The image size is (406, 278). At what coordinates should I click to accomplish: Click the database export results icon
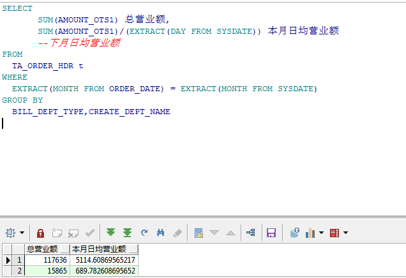[294, 233]
